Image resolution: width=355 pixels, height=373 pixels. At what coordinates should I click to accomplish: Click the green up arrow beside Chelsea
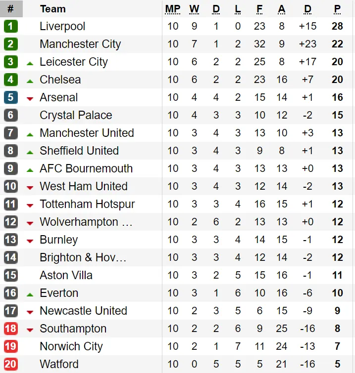point(30,81)
